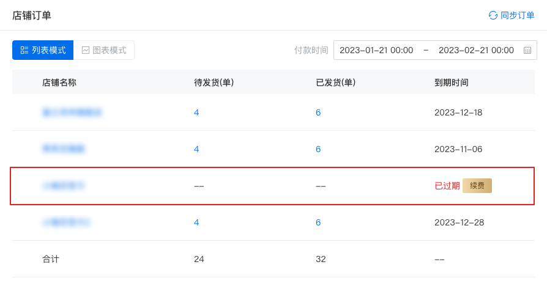The image size is (547, 292).
Task: Open the store name link expiring 2023-11-06
Action: point(64,149)
